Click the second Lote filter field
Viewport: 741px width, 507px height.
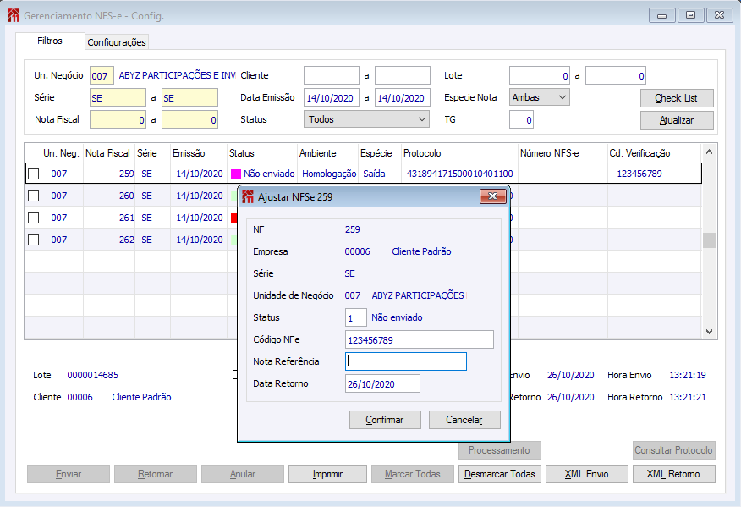click(616, 75)
